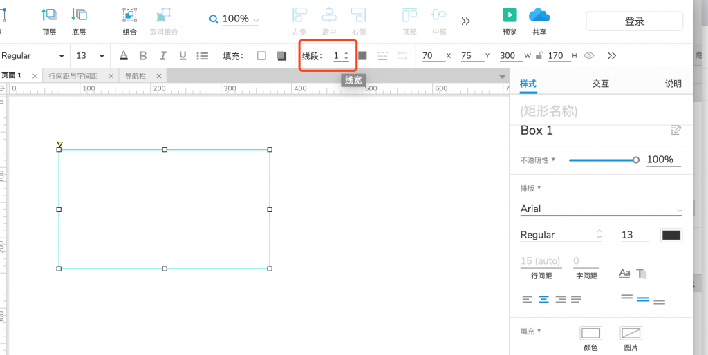Open the Arial font family dropdown

600,209
